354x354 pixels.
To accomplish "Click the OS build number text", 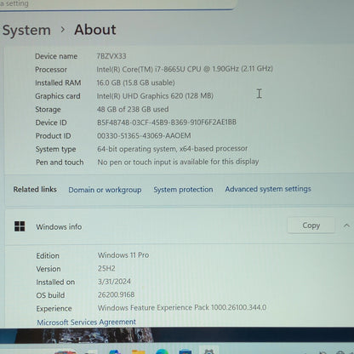I will coord(116,294).
